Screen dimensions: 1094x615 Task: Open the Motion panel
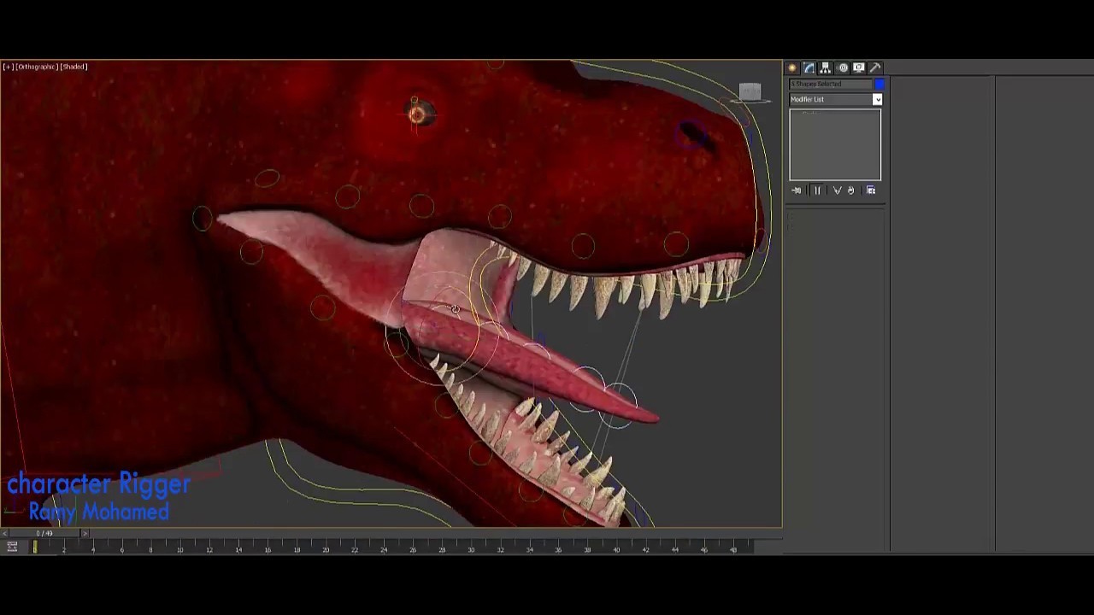point(843,67)
